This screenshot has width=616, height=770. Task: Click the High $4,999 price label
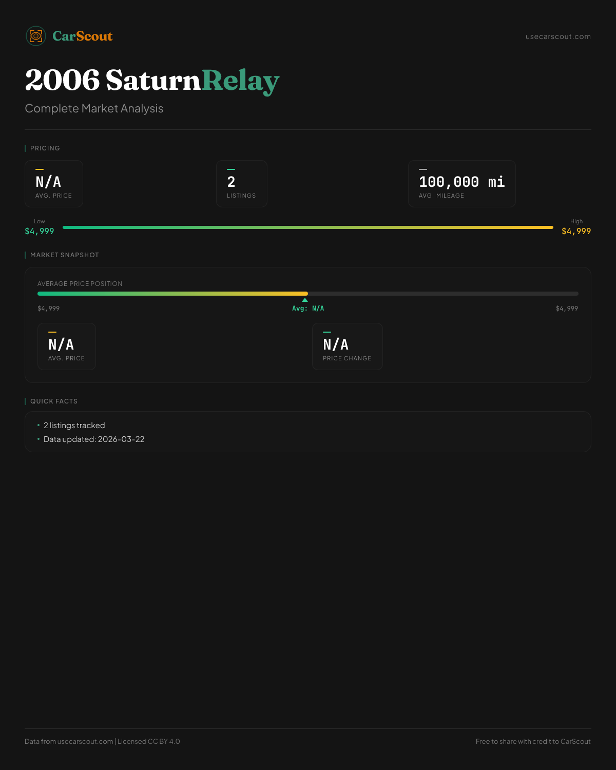[x=576, y=231]
